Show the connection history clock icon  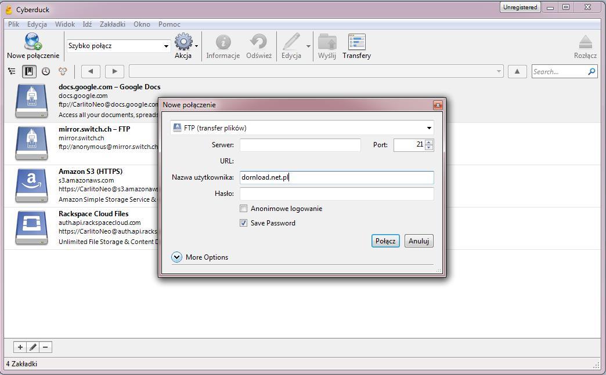tap(46, 71)
